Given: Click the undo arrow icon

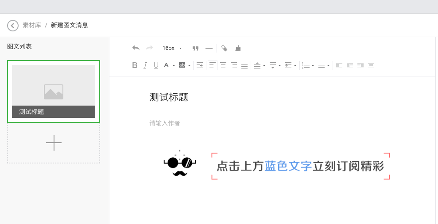Looking at the screenshot, I should (136, 48).
